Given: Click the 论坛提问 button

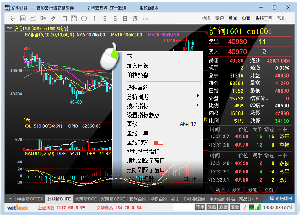Looking at the screenshot, I should [281, 199].
